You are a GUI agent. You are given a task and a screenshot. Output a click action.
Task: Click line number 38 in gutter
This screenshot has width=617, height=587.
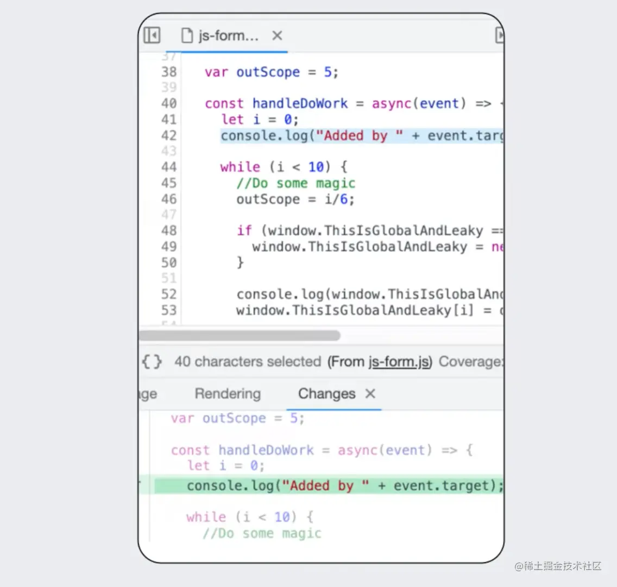(169, 72)
